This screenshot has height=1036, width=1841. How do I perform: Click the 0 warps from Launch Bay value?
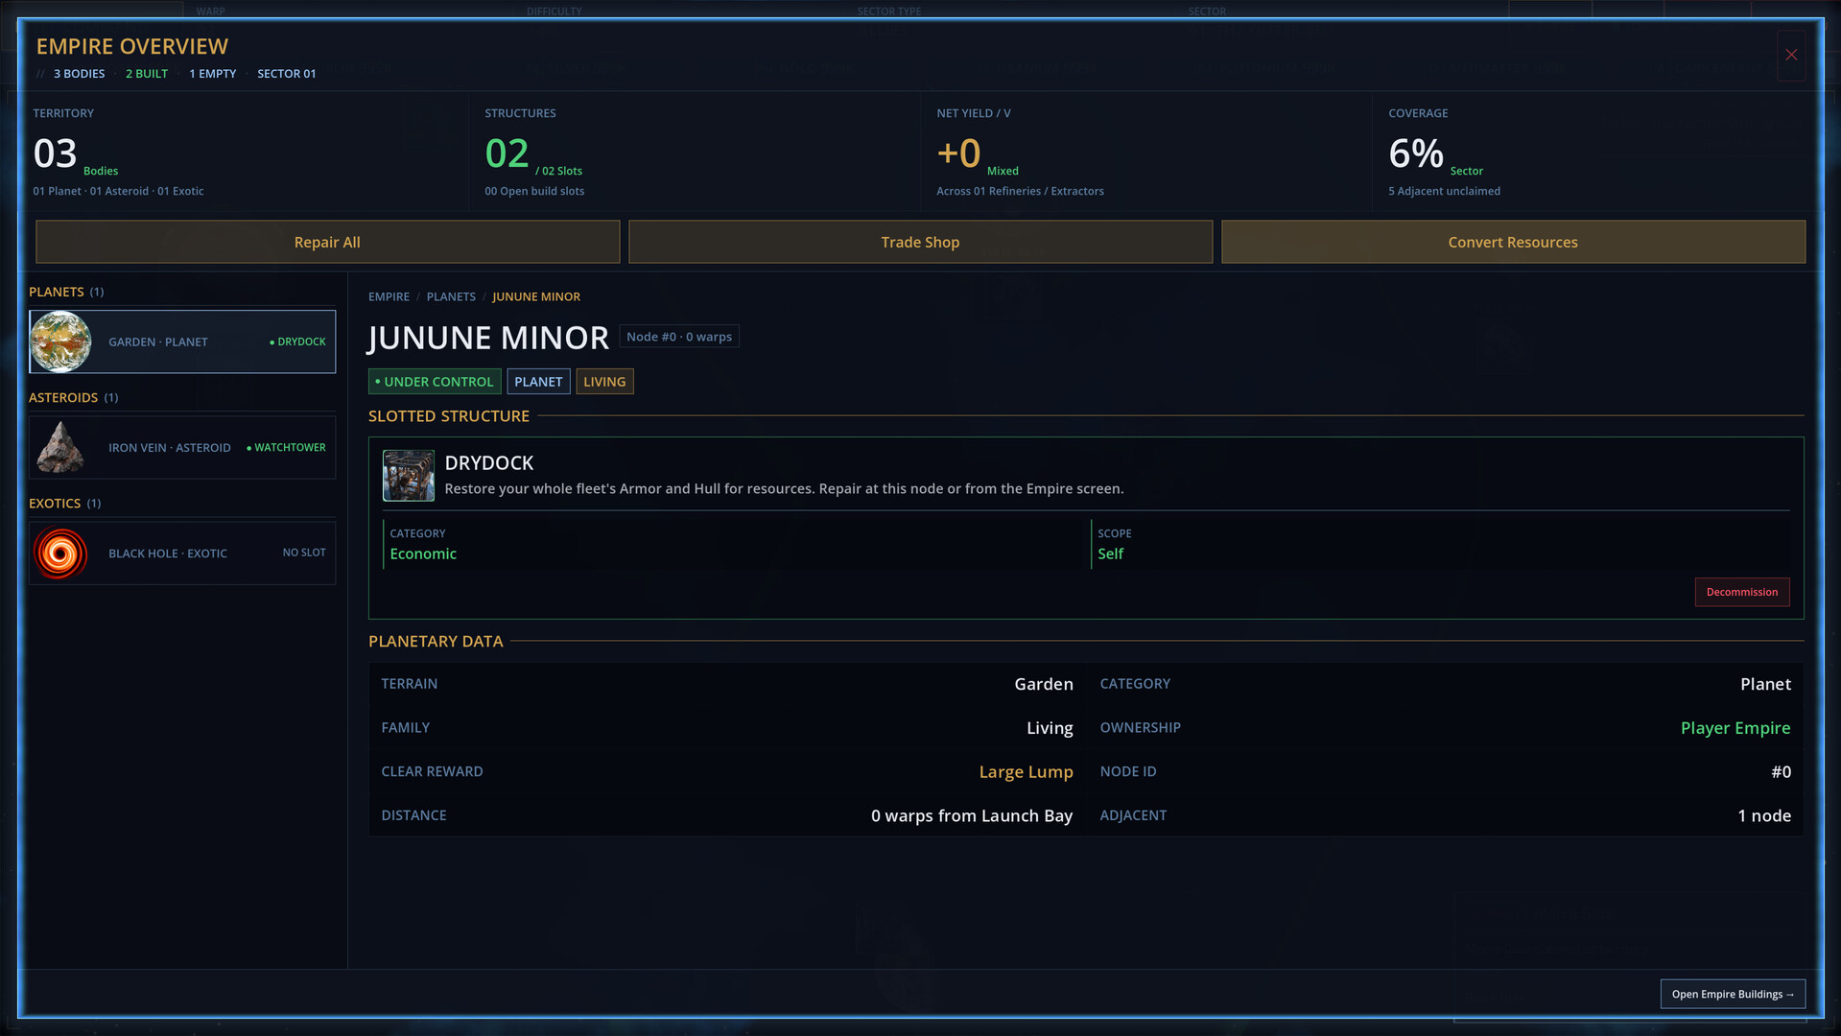pos(972,815)
